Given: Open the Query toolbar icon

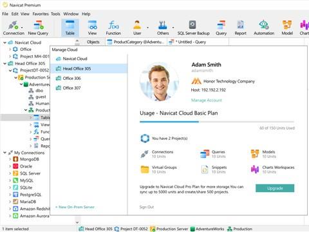Looking at the screenshot, I should point(221,28).
